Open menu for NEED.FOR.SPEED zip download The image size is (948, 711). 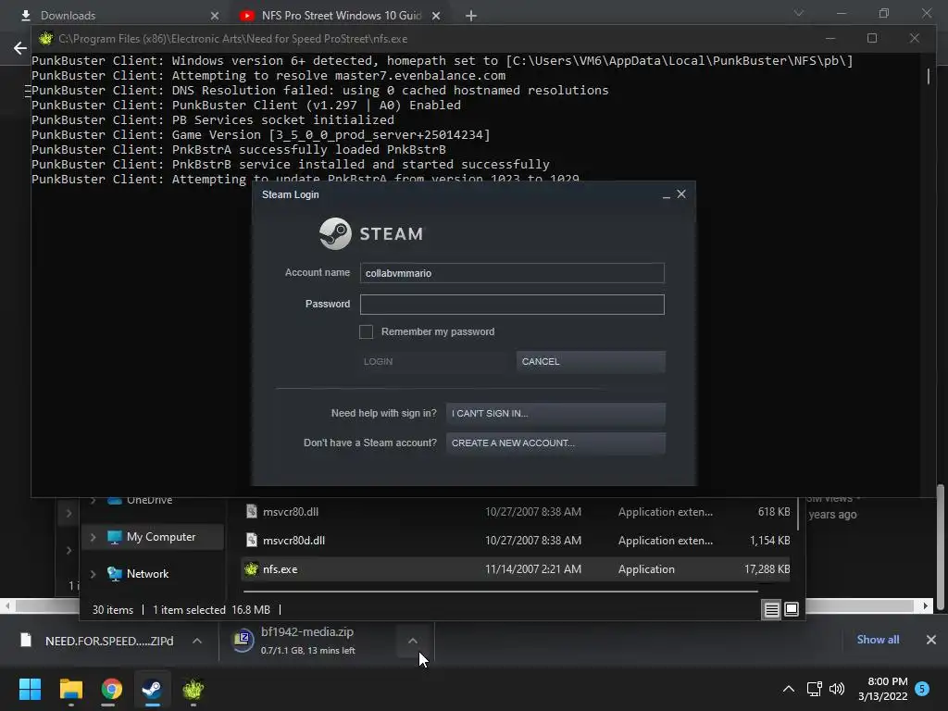[197, 641]
